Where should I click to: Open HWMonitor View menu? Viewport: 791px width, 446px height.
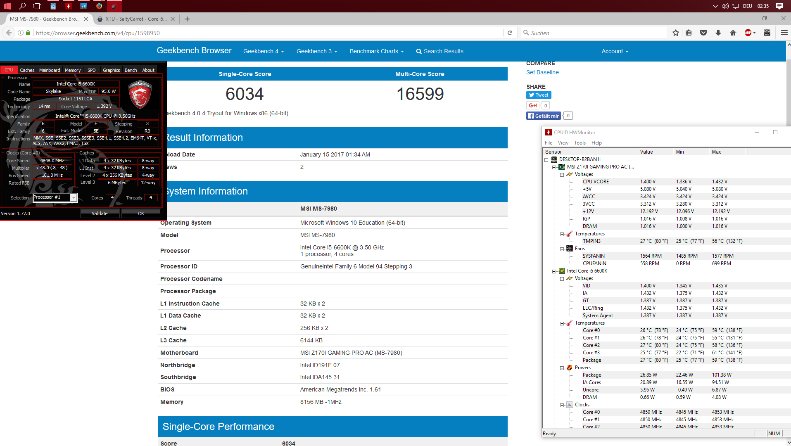[x=563, y=143]
